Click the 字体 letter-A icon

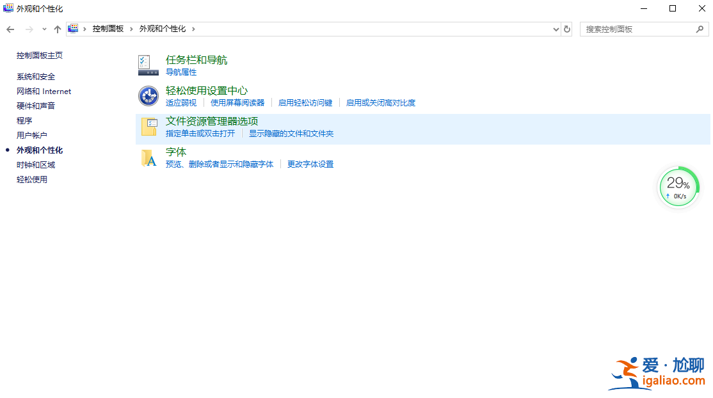coord(148,157)
